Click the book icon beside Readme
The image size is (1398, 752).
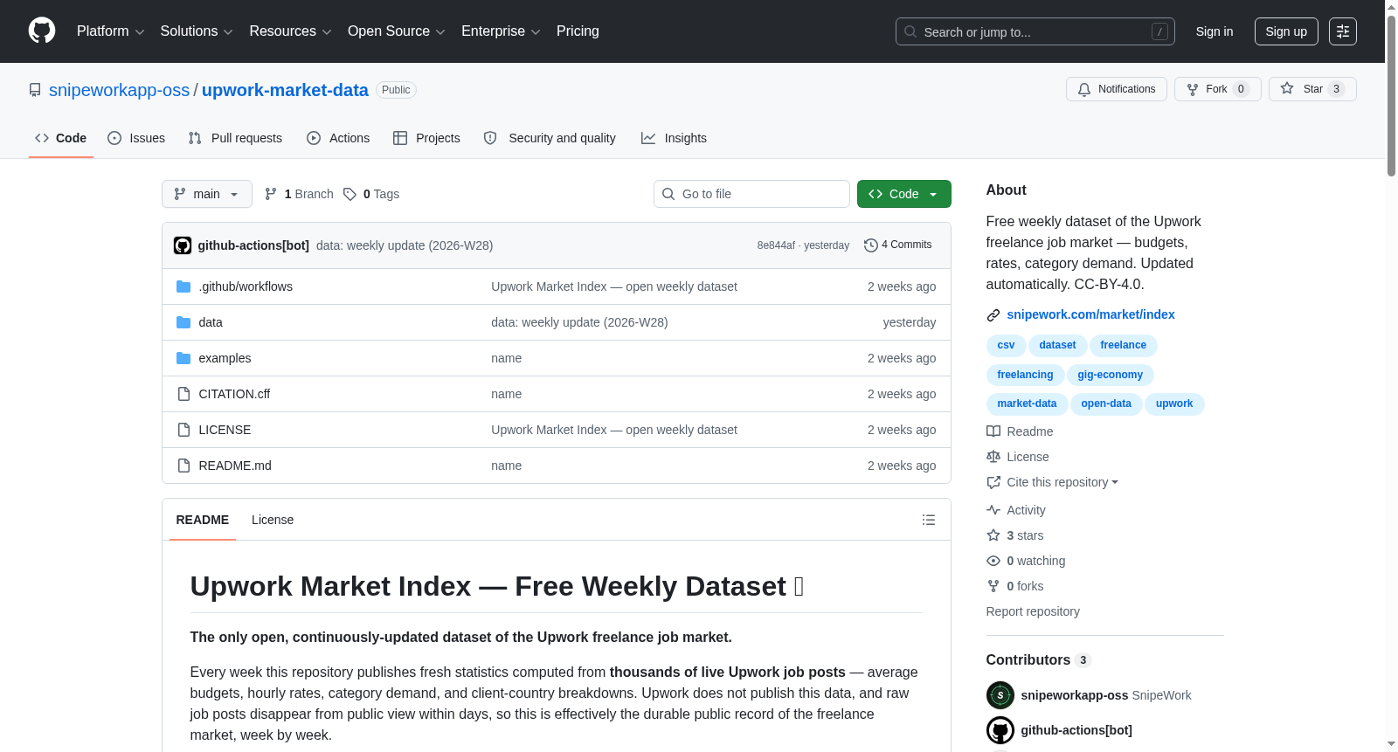(x=993, y=431)
